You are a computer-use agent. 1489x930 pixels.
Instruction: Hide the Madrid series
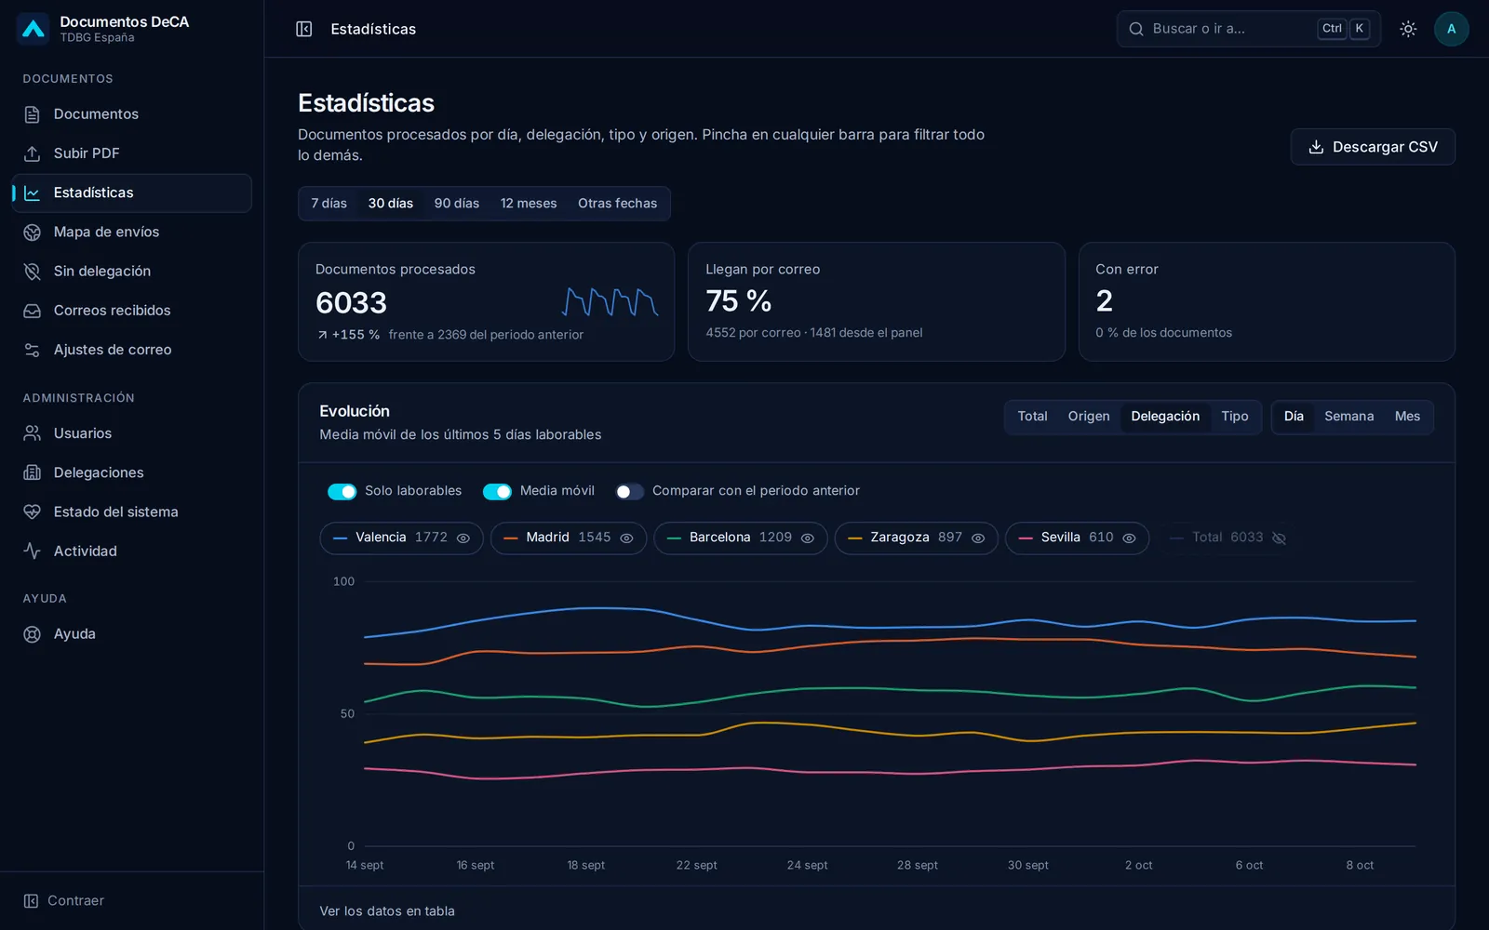coord(569,538)
